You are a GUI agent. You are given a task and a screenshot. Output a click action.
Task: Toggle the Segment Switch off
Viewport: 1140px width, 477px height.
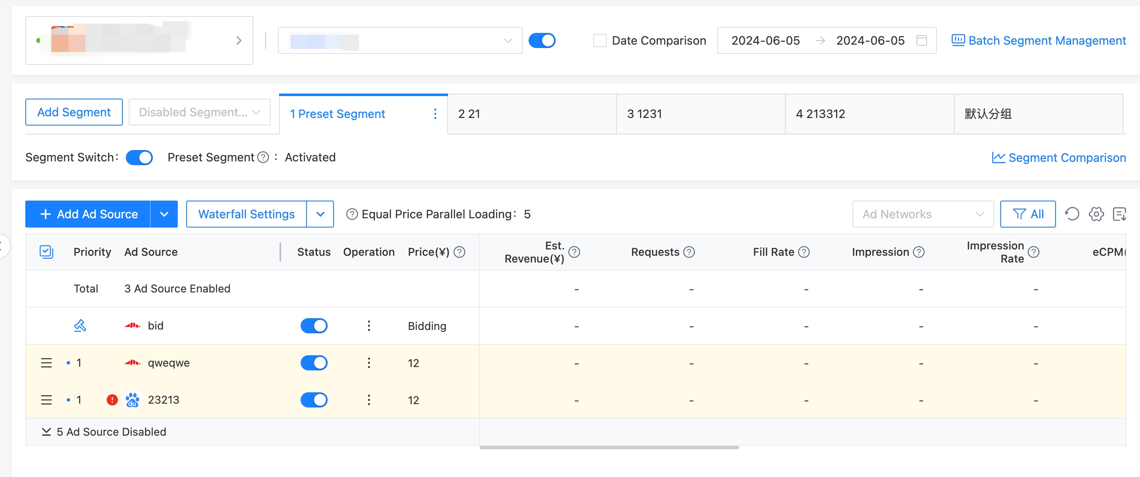(139, 158)
